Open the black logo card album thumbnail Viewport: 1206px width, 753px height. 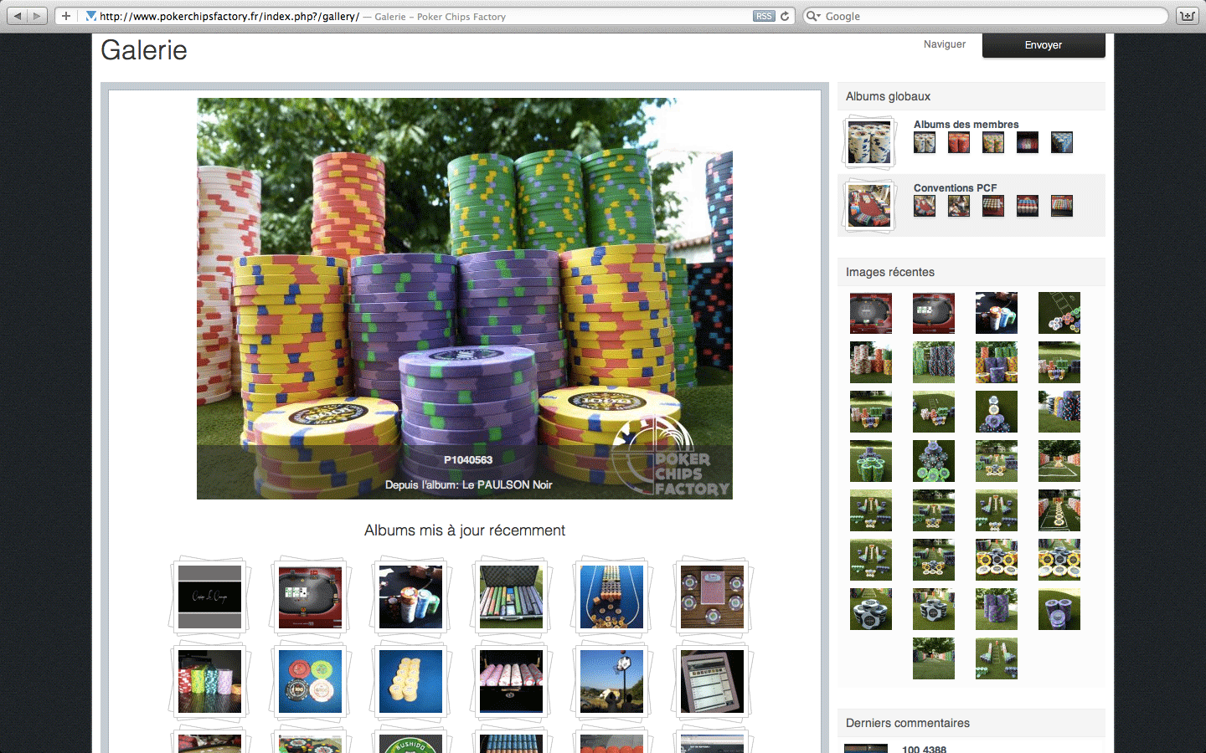(x=209, y=597)
